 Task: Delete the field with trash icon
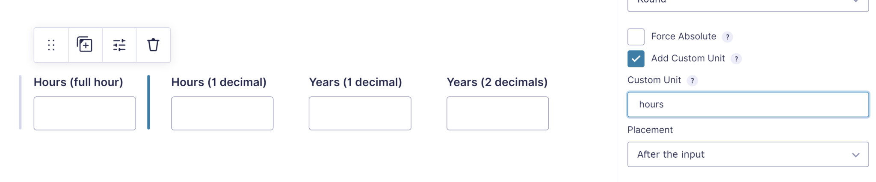coord(153,45)
